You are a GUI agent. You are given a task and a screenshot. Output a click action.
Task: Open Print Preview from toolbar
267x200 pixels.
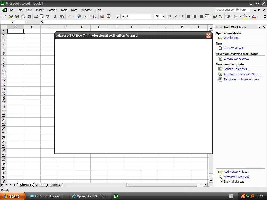tap(42, 16)
